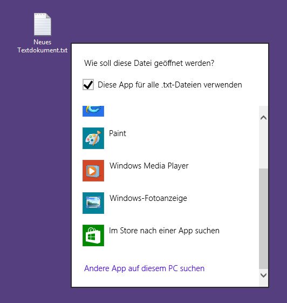The image size is (287, 303).
Task: Click the Windows Media Player icon
Action: 93,171
